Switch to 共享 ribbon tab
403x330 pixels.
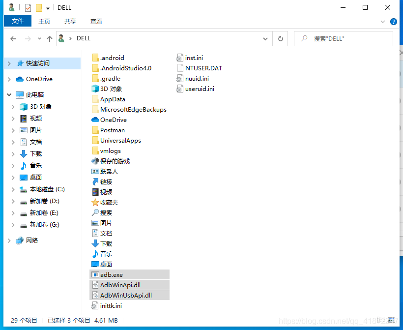point(70,21)
